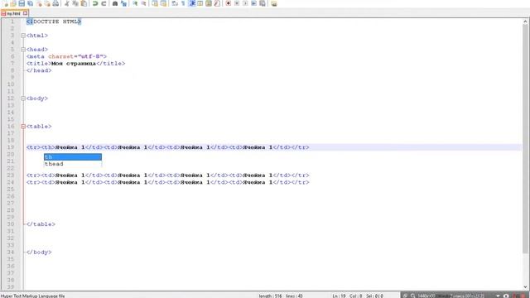The width and height of the screenshot is (530, 298).
Task: Click the <meta charset="utf-8"> line
Action: tap(66, 56)
